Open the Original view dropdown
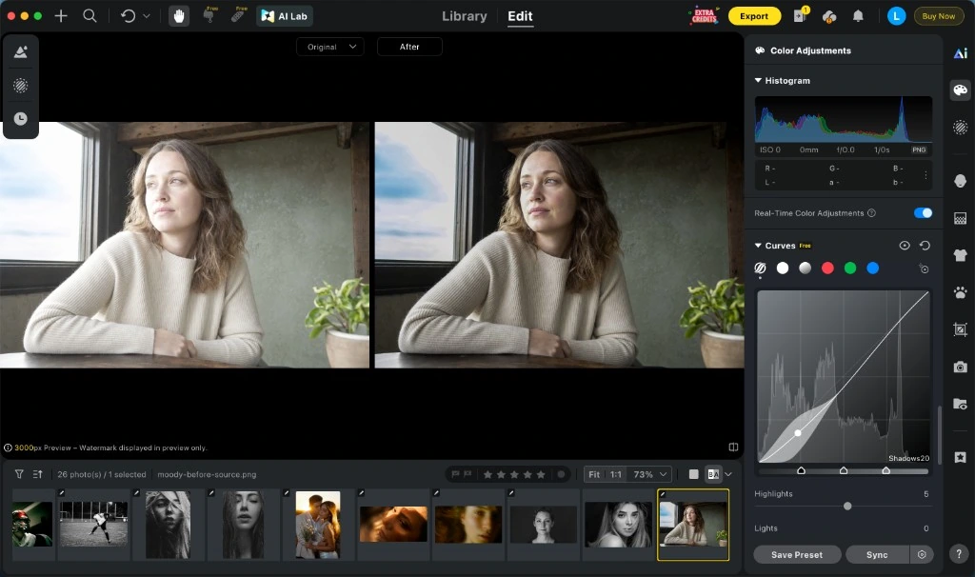975x577 pixels. click(330, 47)
